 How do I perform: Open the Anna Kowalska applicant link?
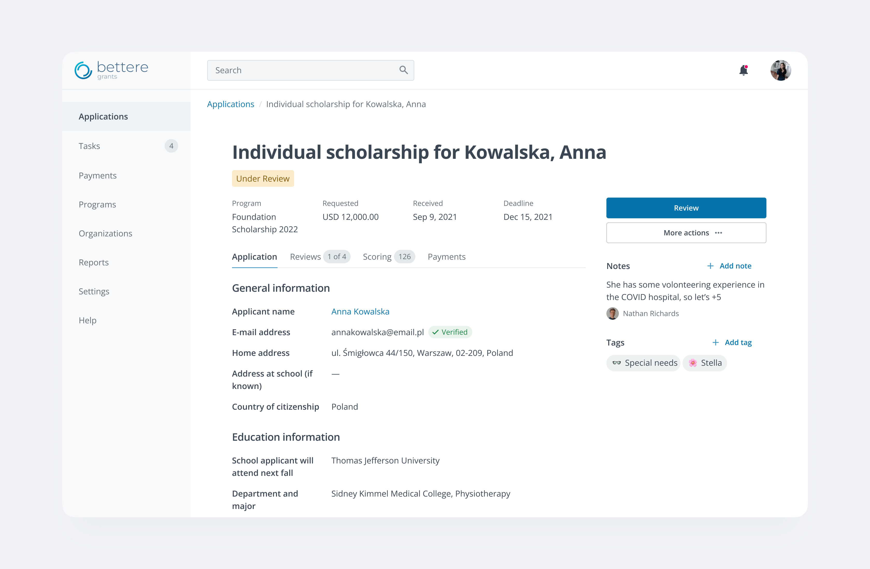point(360,311)
